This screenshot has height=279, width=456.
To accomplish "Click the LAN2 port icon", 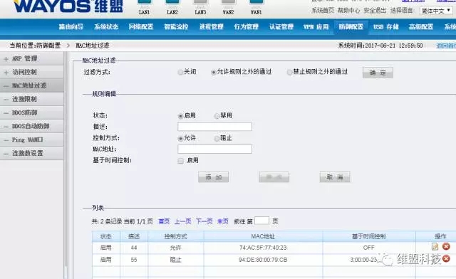I will [172, 2].
